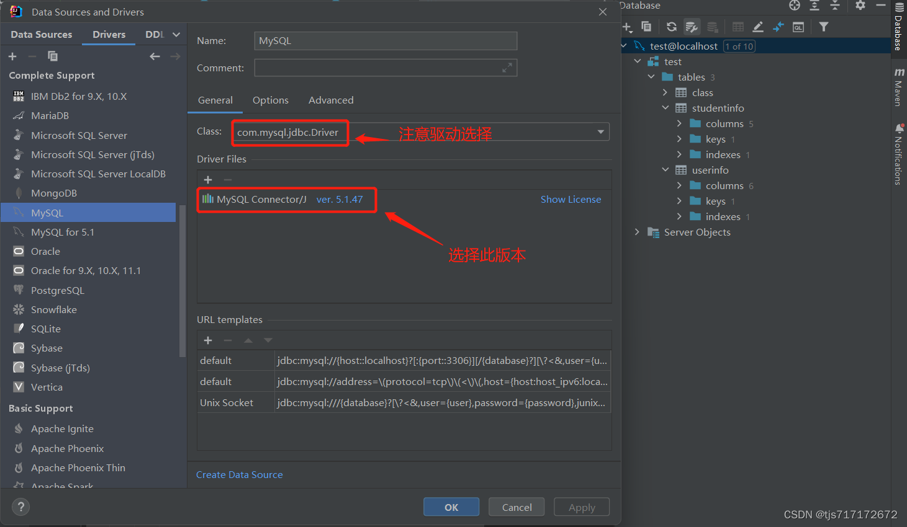907x527 pixels.
Task: Click the New data source plus icon in Database toolbar
Action: click(627, 27)
